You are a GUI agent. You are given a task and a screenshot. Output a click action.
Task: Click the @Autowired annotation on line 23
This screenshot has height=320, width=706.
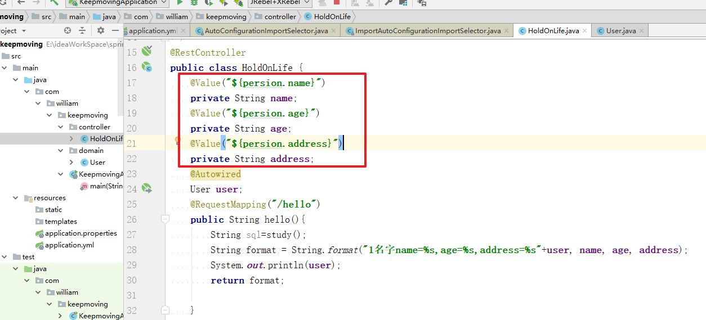[215, 174]
